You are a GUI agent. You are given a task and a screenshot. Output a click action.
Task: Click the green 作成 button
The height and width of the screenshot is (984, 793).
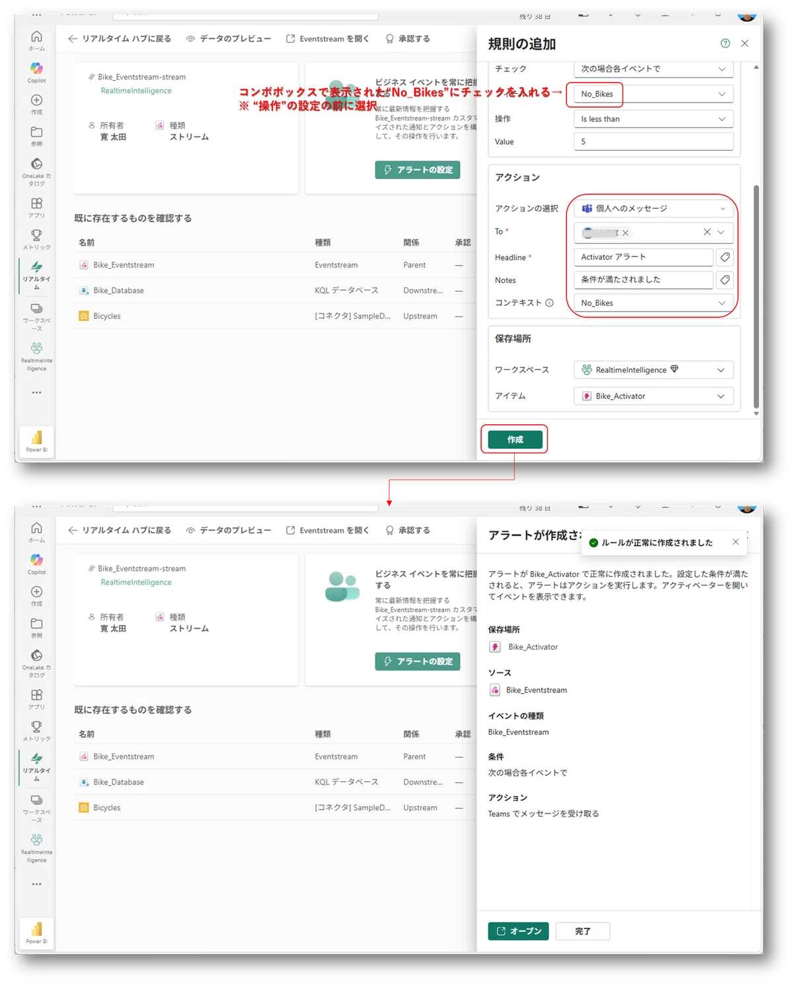click(515, 439)
